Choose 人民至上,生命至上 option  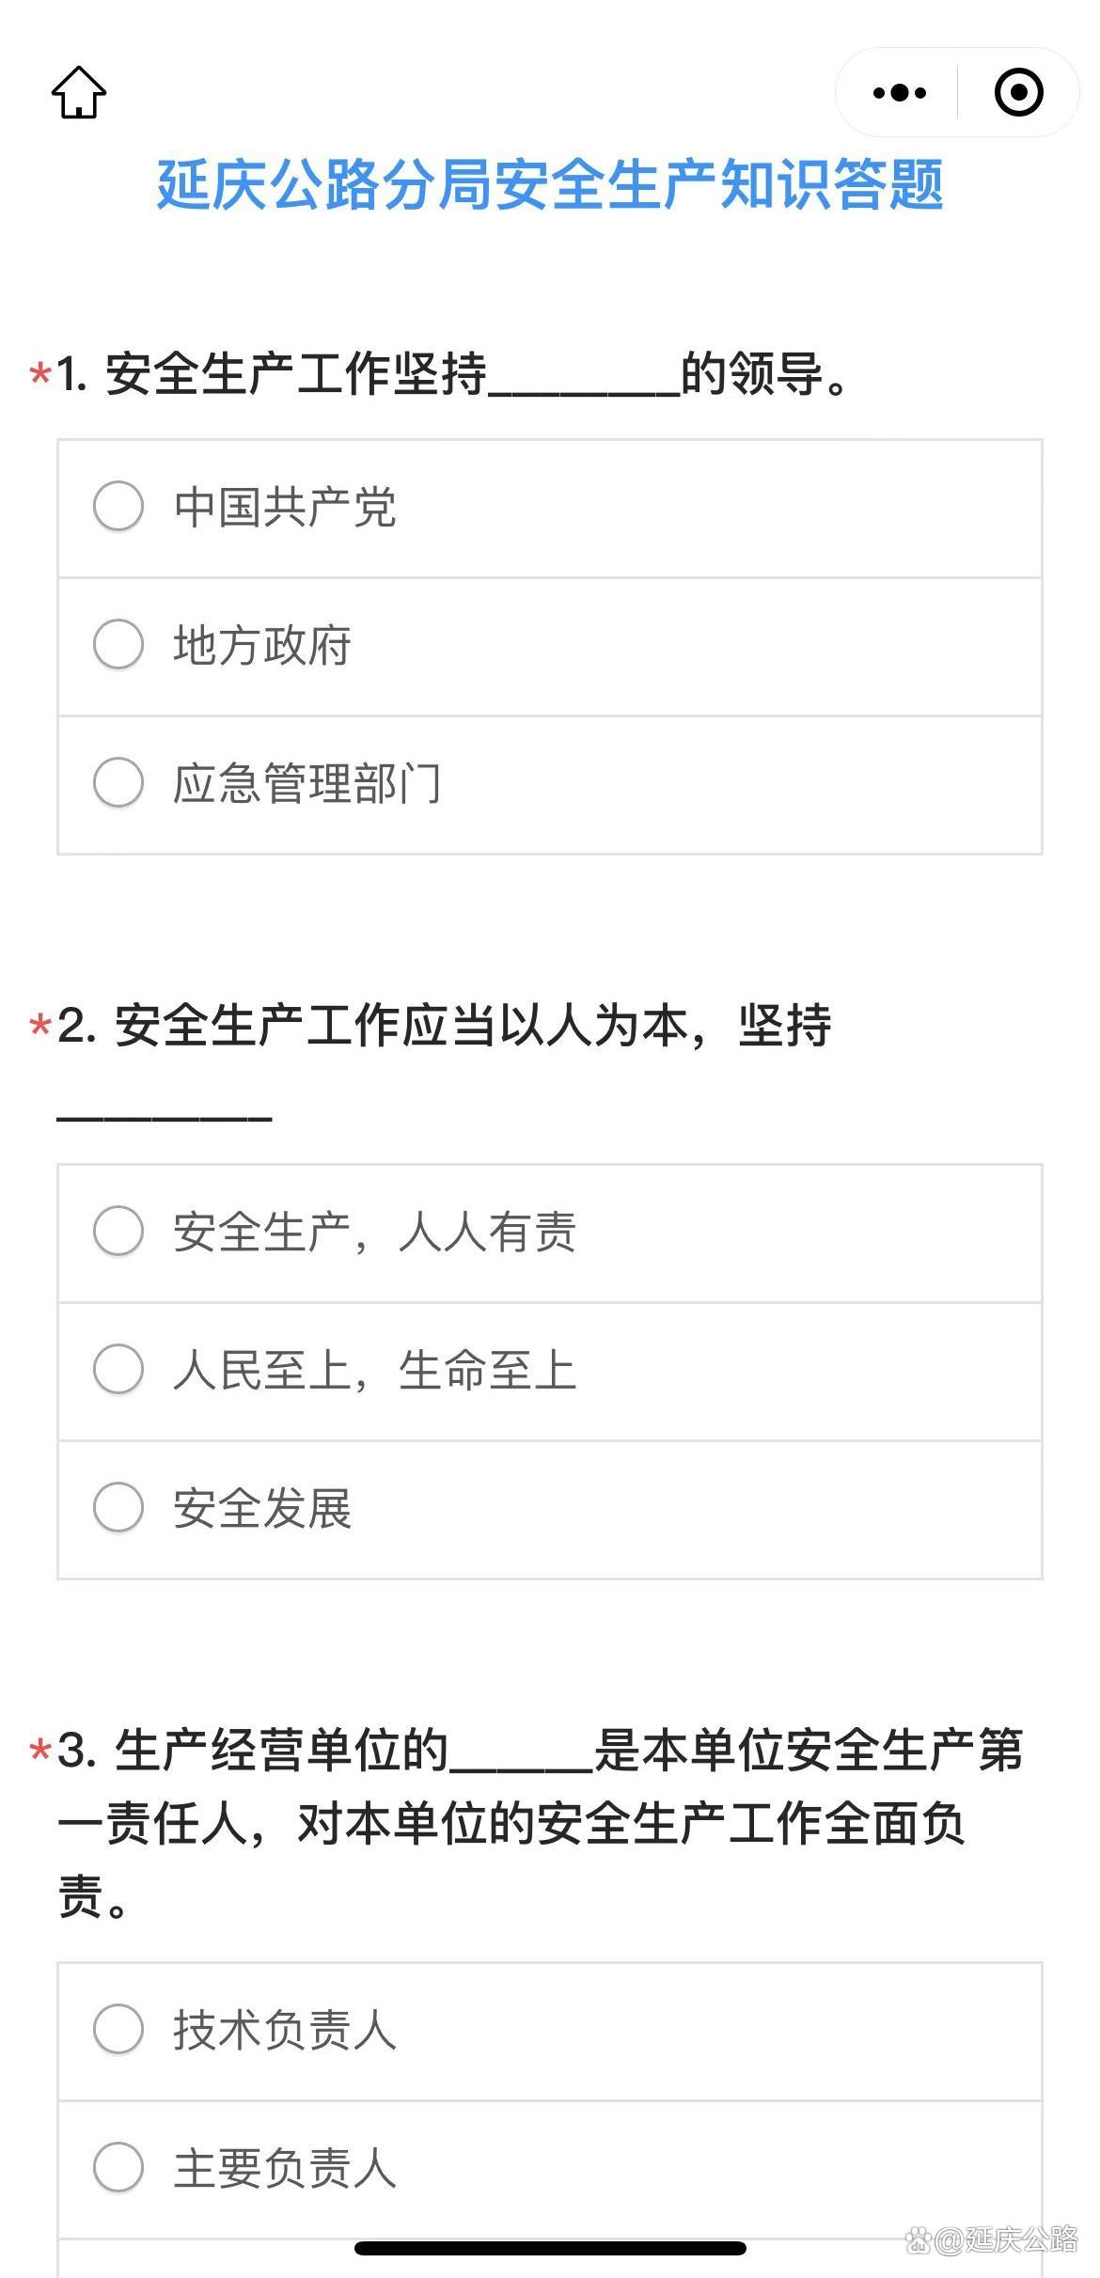tap(118, 1369)
